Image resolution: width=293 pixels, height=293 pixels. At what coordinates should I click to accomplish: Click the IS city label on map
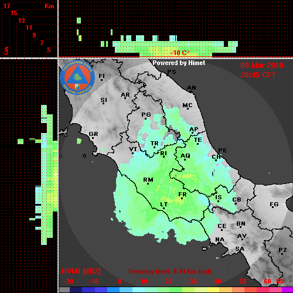[x=218, y=197]
